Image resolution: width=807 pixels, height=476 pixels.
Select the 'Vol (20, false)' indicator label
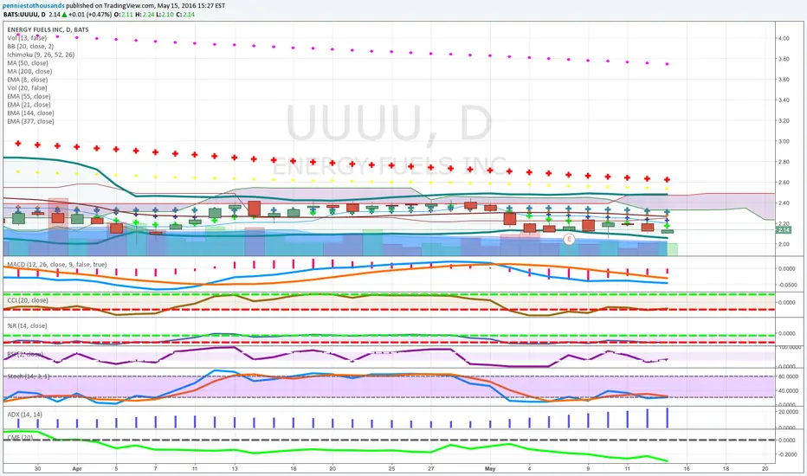27,88
